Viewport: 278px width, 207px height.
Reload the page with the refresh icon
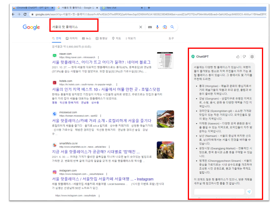point(25,14)
